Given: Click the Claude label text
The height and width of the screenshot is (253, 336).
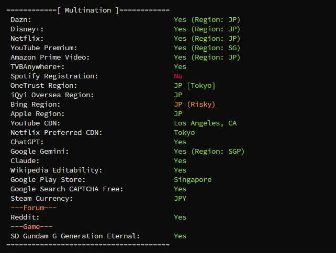Looking at the screenshot, I should [25, 160].
